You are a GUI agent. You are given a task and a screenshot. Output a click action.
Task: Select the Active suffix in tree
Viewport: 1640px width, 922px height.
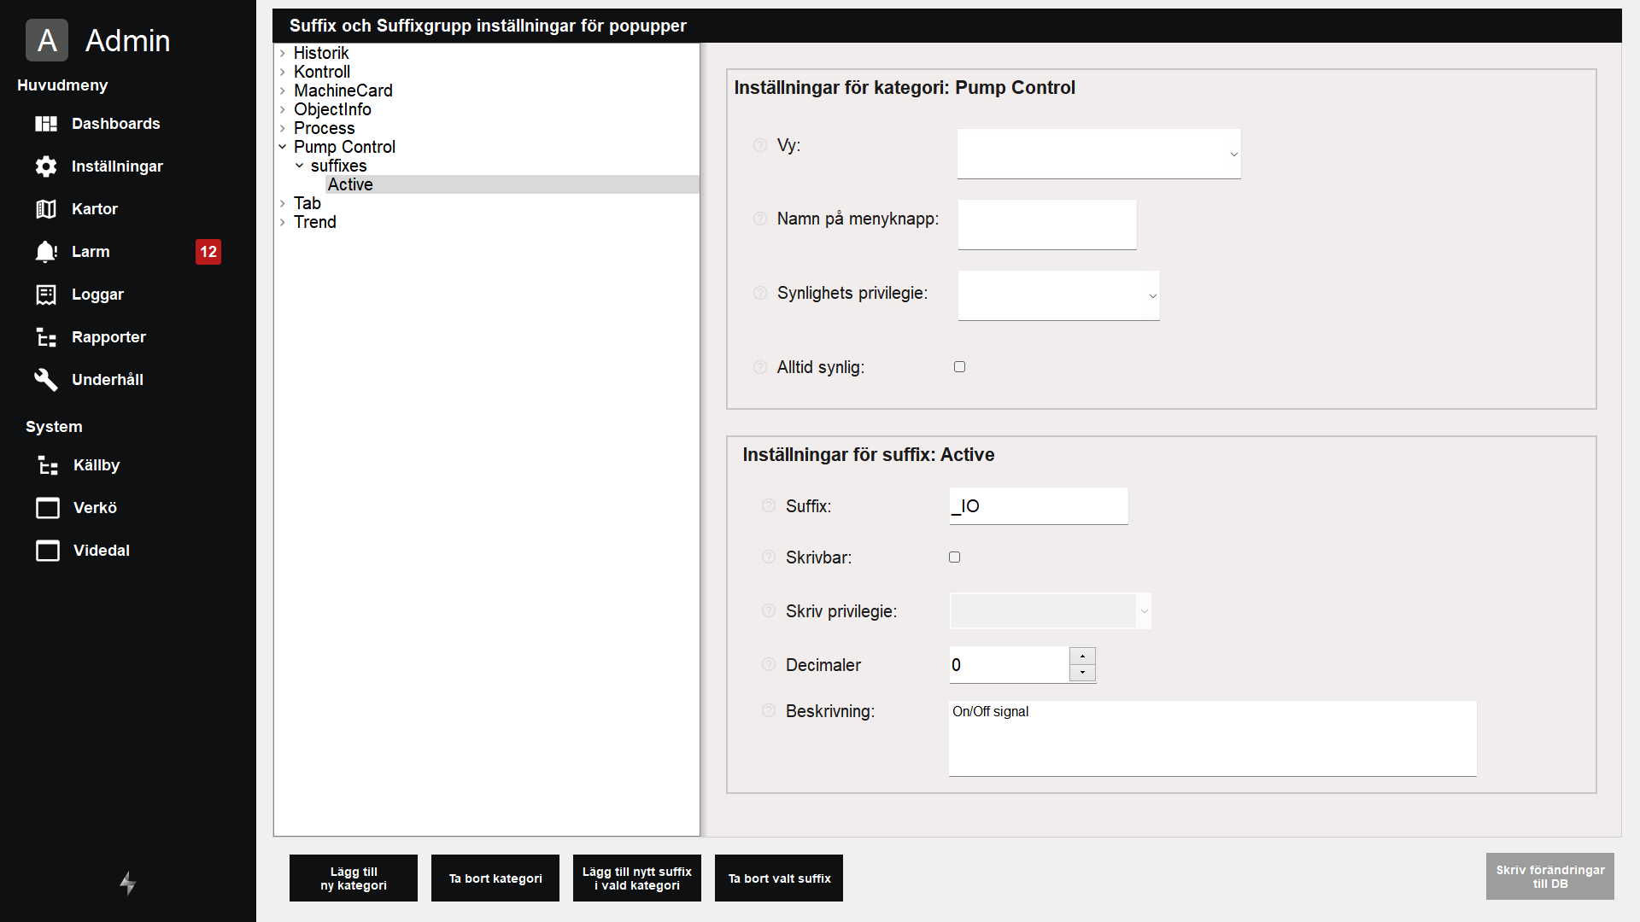click(x=350, y=184)
